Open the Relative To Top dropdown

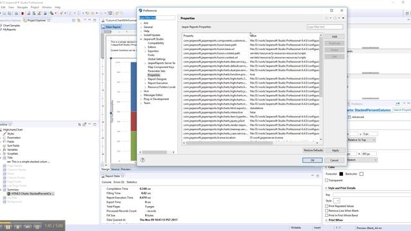point(362,140)
